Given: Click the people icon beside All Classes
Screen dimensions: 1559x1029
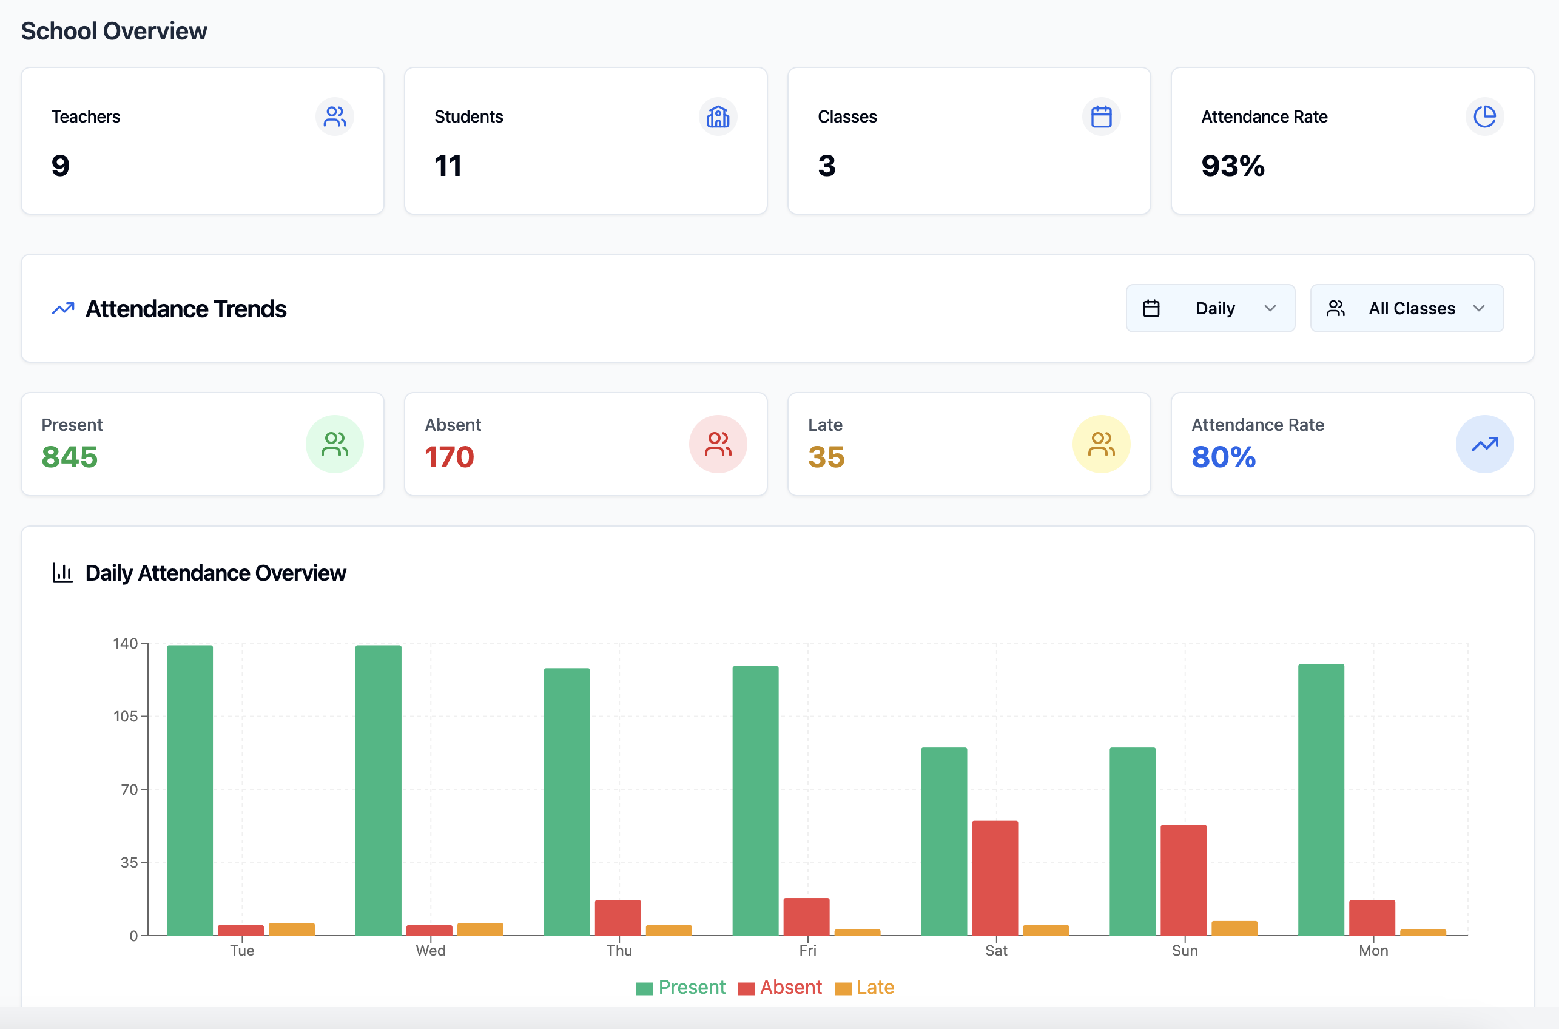Looking at the screenshot, I should [x=1336, y=308].
